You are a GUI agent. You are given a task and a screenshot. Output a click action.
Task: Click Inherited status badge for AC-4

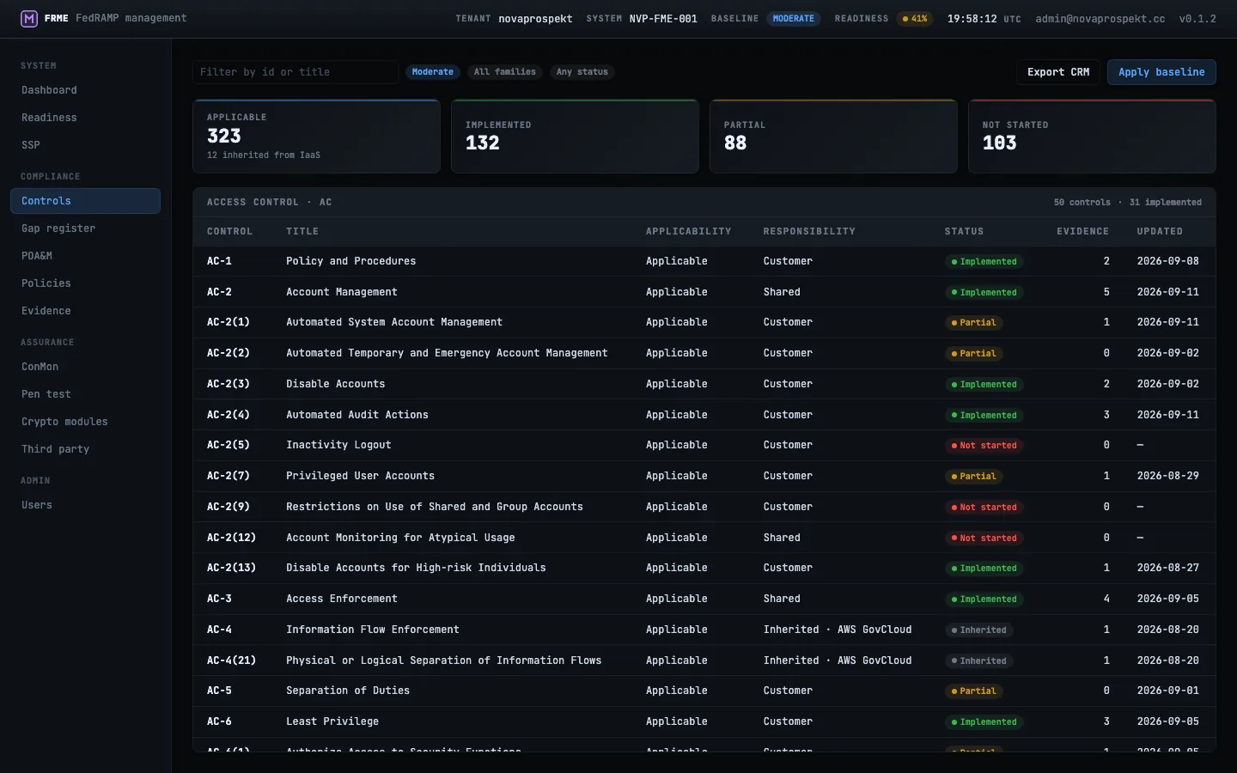point(979,630)
